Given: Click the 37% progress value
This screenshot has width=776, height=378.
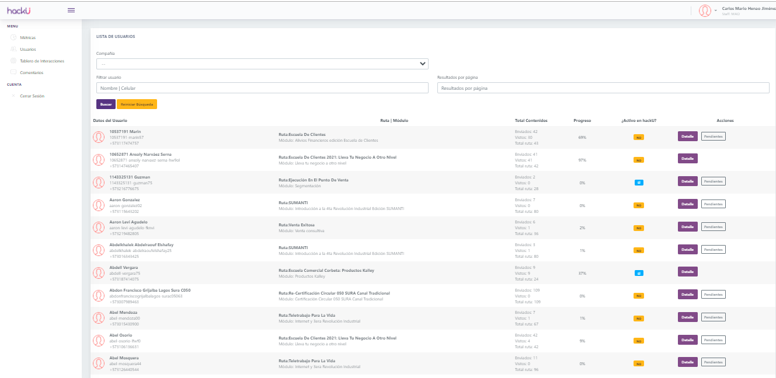Looking at the screenshot, I should [x=582, y=273].
